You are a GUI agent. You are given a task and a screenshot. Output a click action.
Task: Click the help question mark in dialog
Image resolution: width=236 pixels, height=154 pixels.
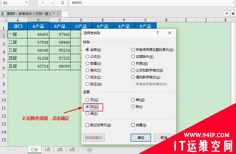click(x=157, y=33)
